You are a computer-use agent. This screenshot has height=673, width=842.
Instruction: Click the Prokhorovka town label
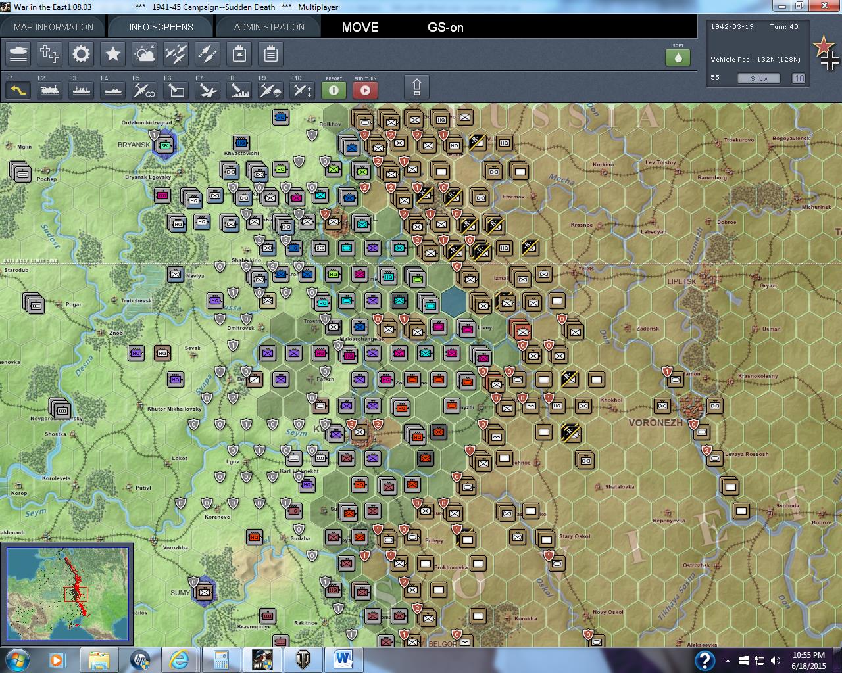451,567
